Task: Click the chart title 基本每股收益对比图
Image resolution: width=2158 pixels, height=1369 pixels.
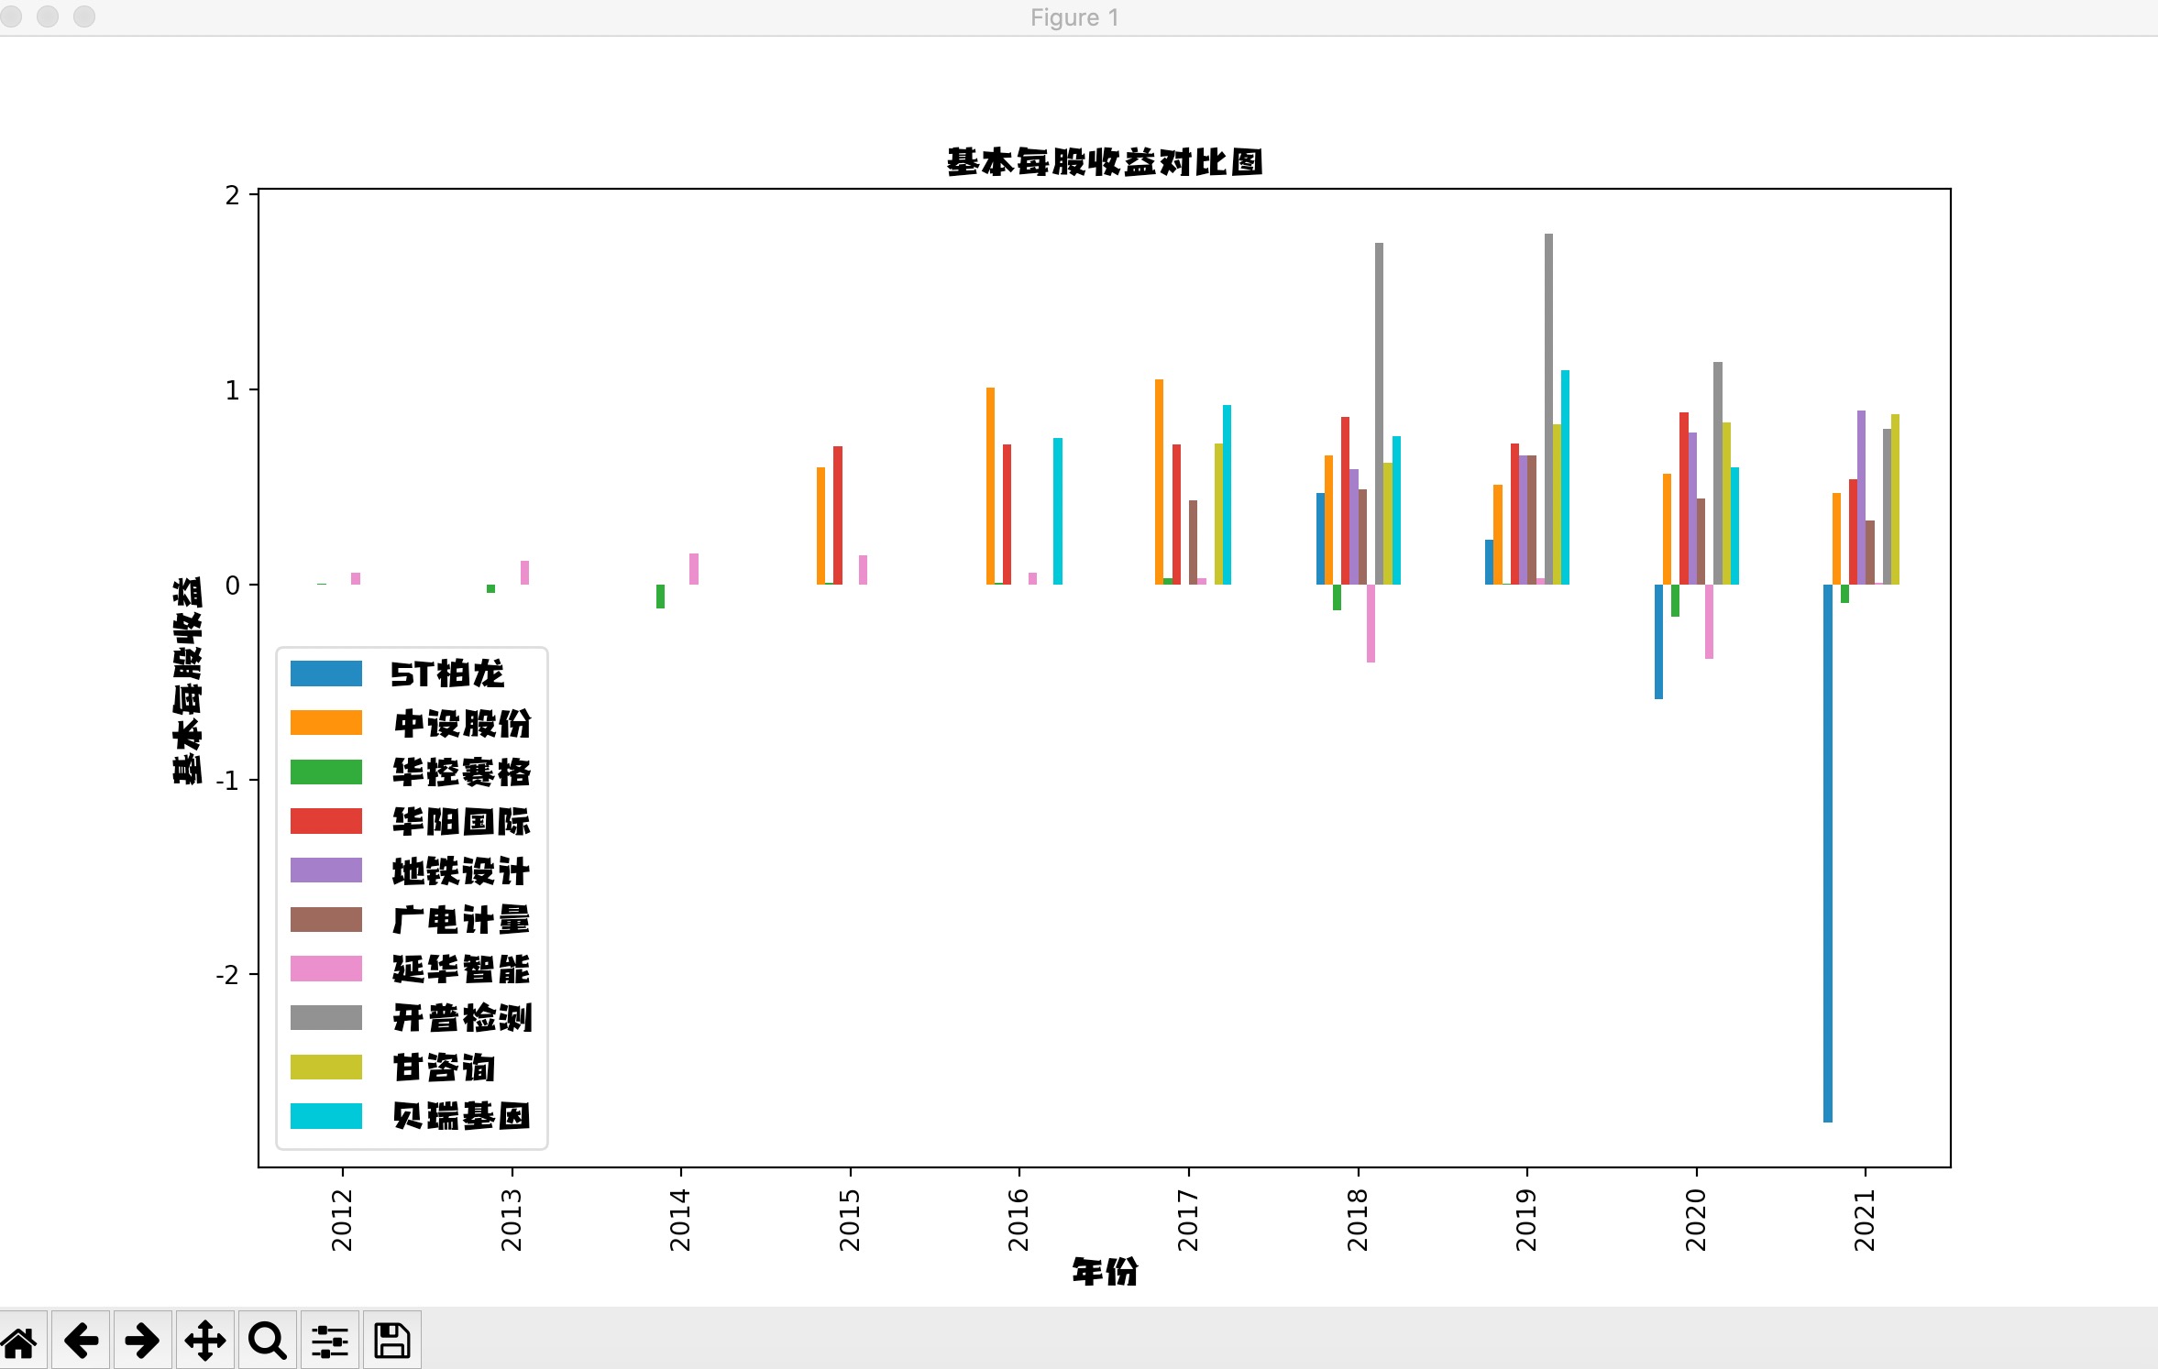Action: (x=1105, y=162)
